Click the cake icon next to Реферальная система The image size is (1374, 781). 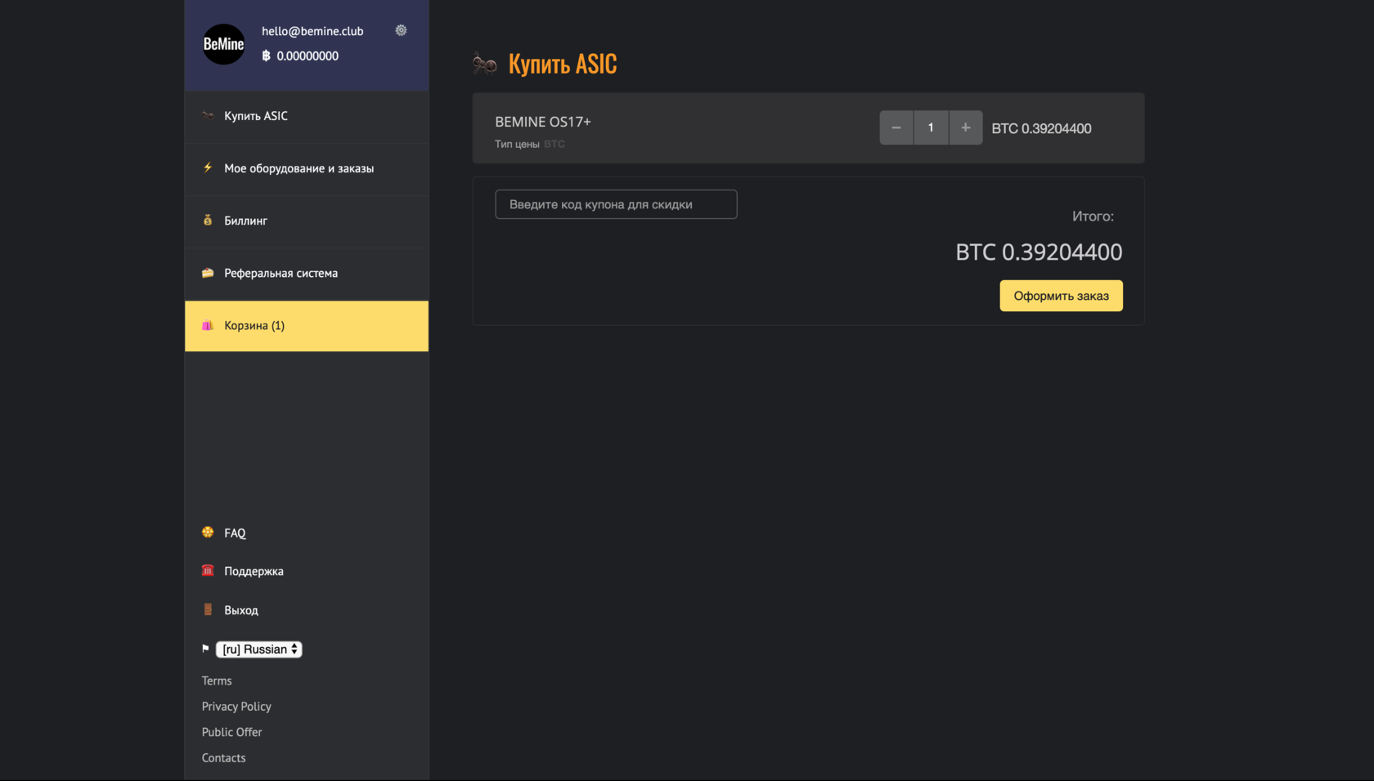click(x=207, y=273)
